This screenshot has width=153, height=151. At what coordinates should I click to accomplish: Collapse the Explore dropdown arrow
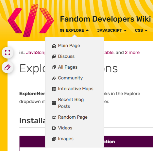[87, 30]
